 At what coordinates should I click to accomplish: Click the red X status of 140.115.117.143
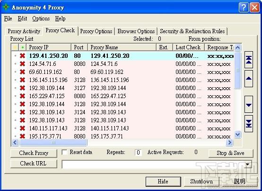coord(22,128)
